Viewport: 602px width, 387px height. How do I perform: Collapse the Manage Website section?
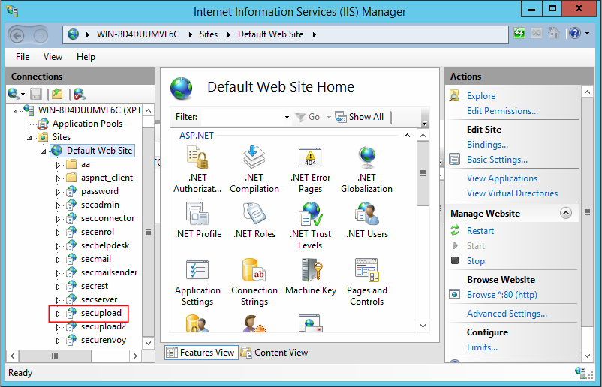pos(566,214)
